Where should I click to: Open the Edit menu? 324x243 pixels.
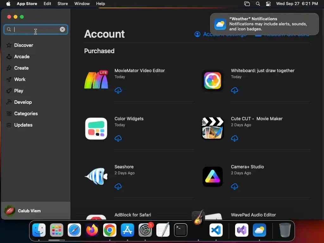47,3
